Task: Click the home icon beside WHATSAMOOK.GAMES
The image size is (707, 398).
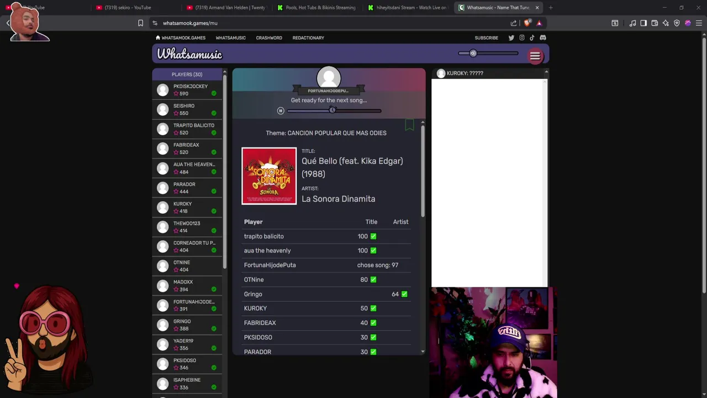Action: click(x=158, y=38)
